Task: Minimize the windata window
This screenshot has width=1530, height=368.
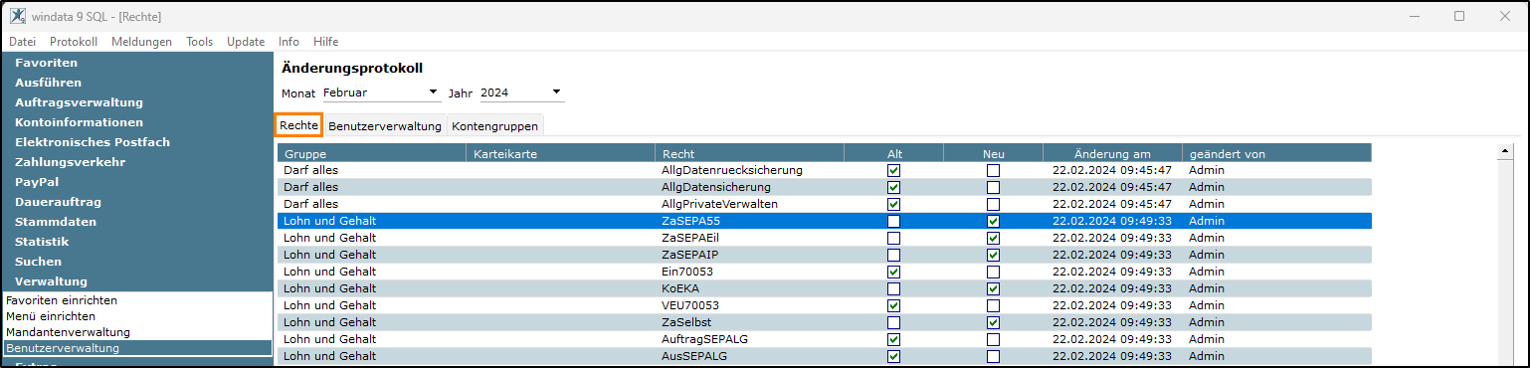Action: (1414, 16)
